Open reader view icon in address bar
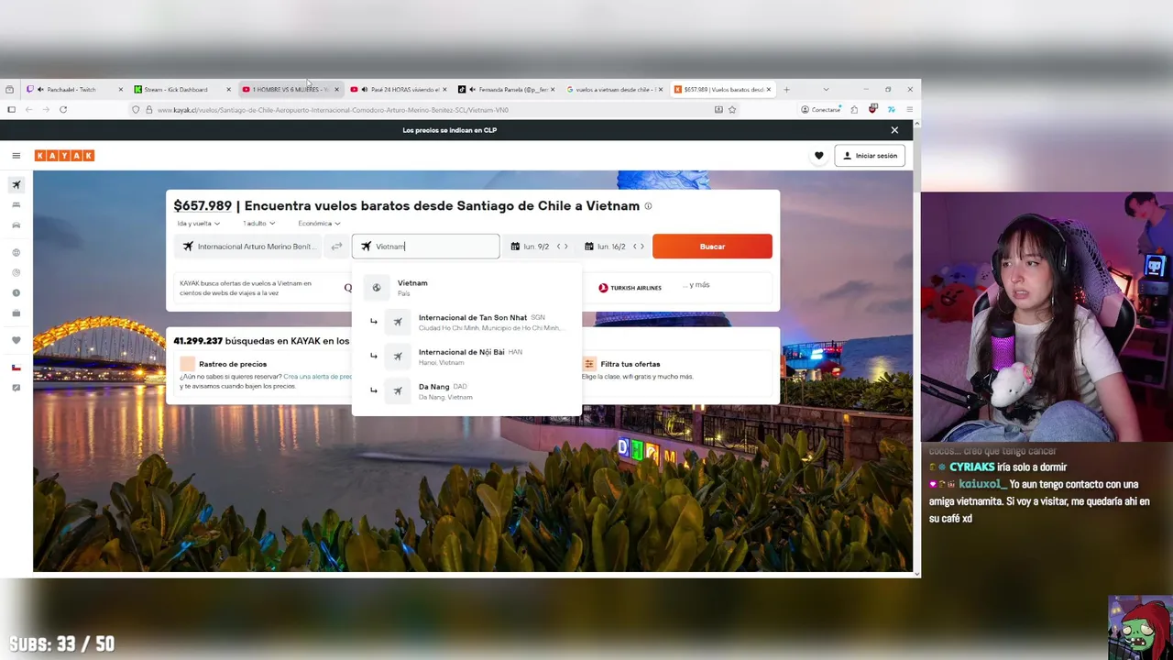Viewport: 1173px width, 660px height. [718, 110]
